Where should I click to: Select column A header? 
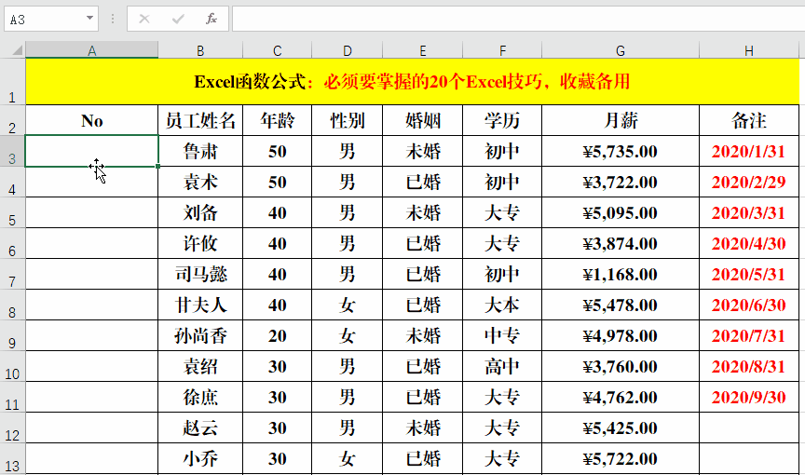coord(92,50)
